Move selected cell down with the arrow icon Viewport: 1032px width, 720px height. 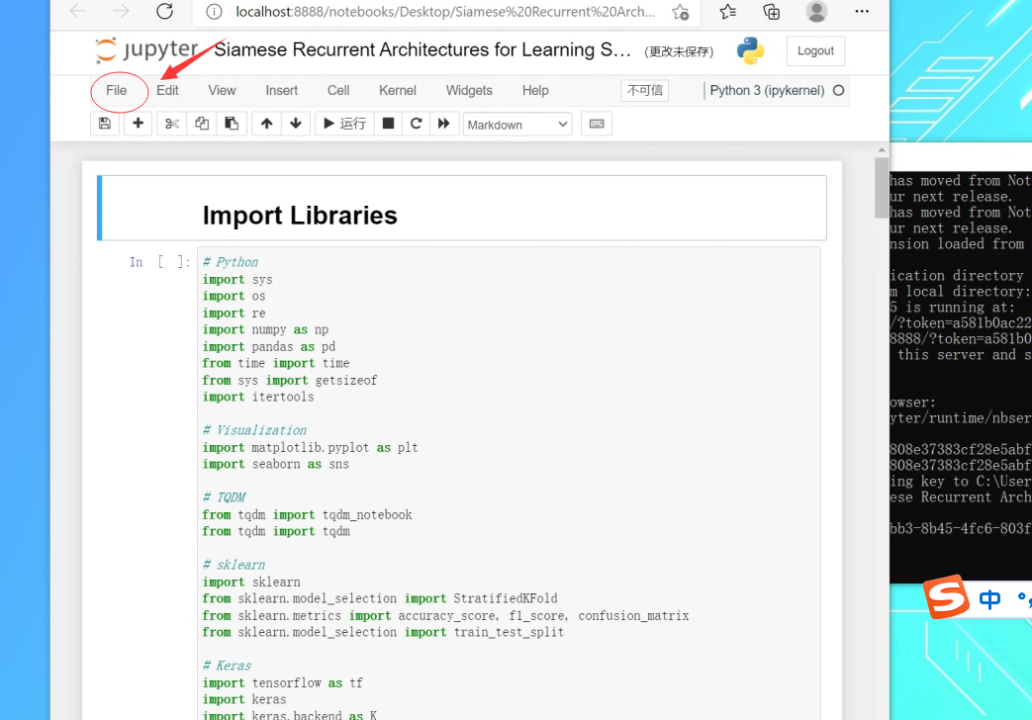click(296, 124)
